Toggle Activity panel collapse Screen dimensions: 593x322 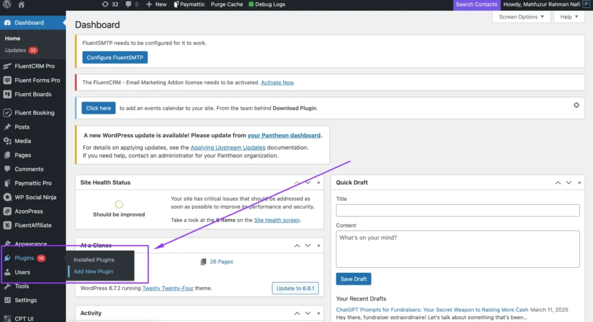click(x=319, y=313)
